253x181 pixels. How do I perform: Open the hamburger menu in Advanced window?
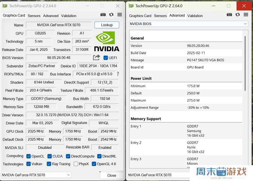click(x=246, y=15)
